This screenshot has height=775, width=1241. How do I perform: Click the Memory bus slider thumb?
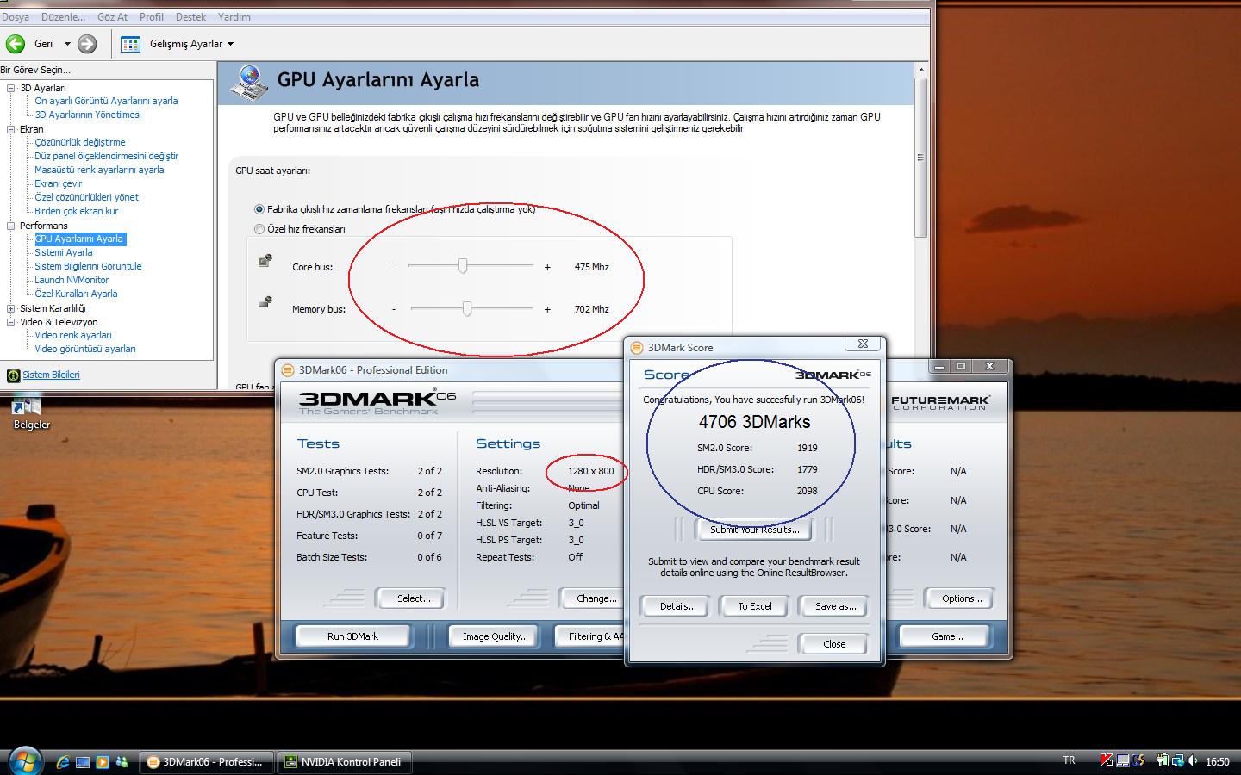[x=467, y=308]
